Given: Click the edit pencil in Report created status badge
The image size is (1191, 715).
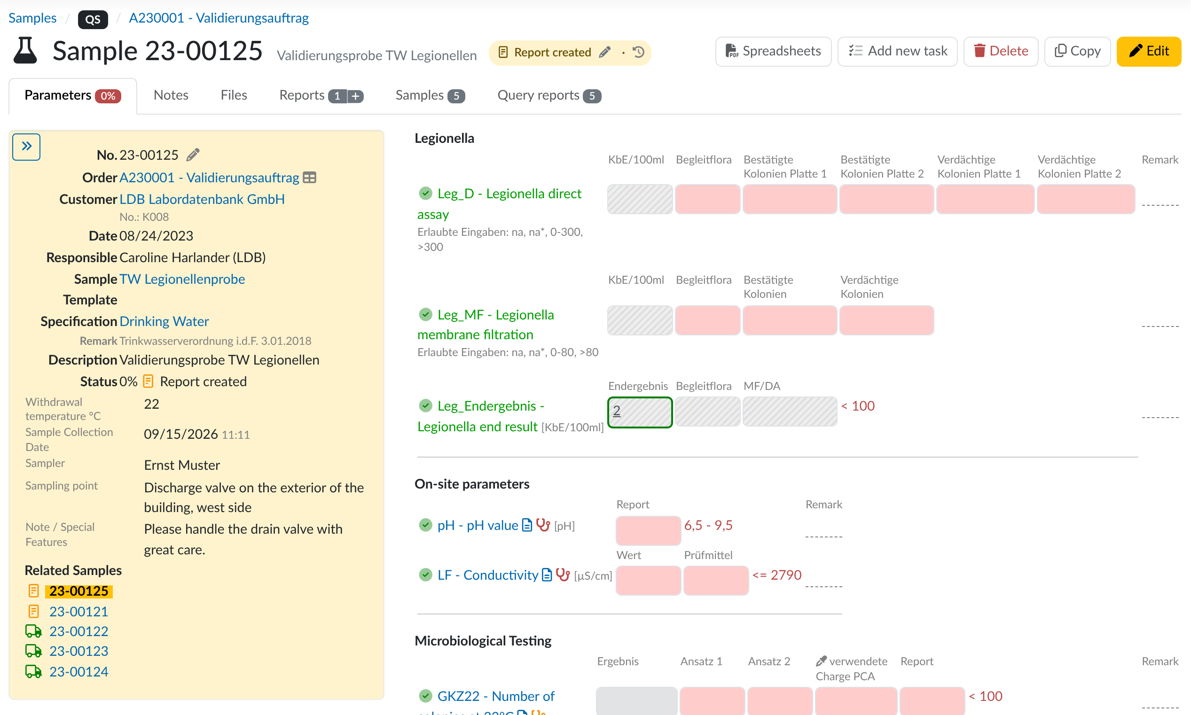Looking at the screenshot, I should coord(605,52).
